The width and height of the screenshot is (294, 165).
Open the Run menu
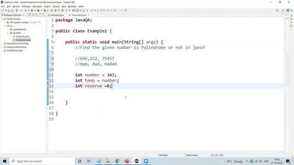point(64,6)
